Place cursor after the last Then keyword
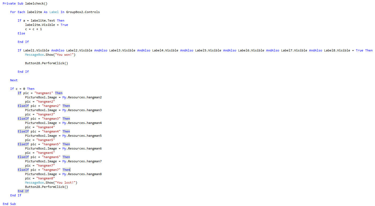375x206 pixels. coord(70,169)
